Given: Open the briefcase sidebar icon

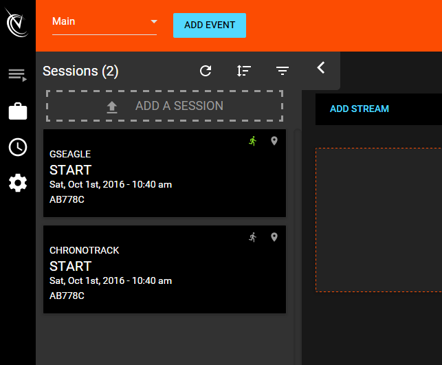Looking at the screenshot, I should (x=18, y=111).
